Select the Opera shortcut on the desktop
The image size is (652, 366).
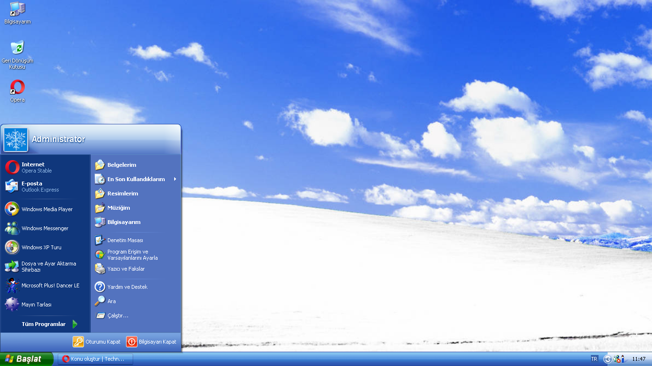pos(17,91)
